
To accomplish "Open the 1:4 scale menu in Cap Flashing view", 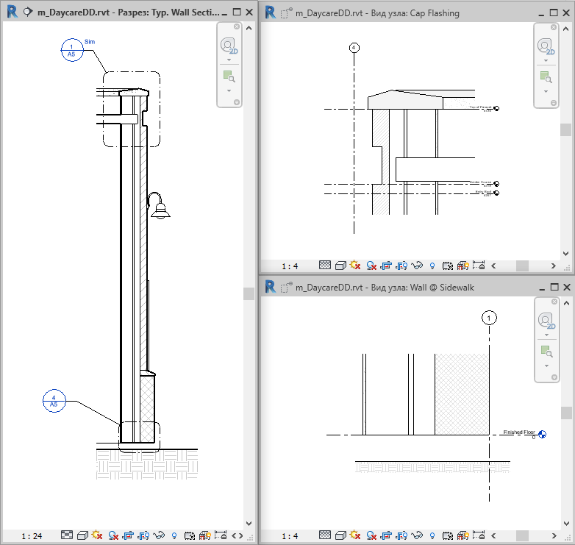I will pos(290,266).
